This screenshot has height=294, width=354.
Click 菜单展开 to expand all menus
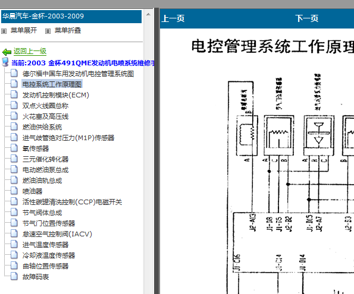(24, 30)
